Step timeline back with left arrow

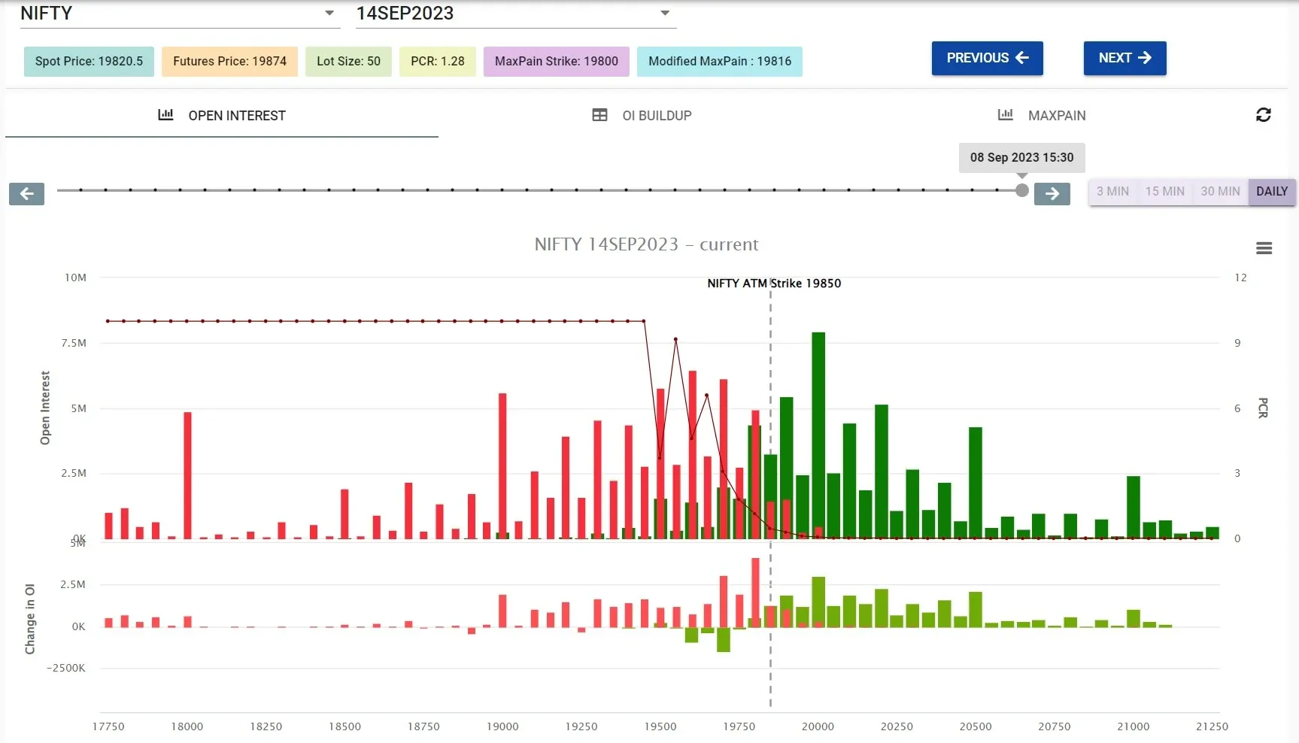(26, 194)
